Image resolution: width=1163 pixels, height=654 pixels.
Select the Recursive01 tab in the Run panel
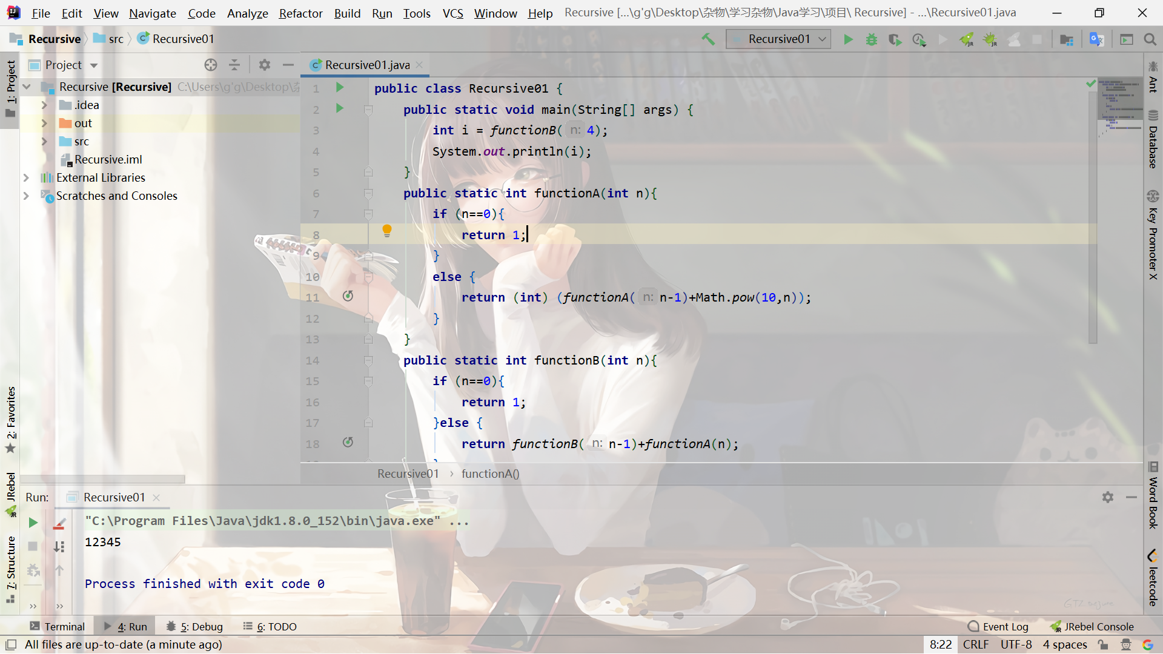coord(114,497)
